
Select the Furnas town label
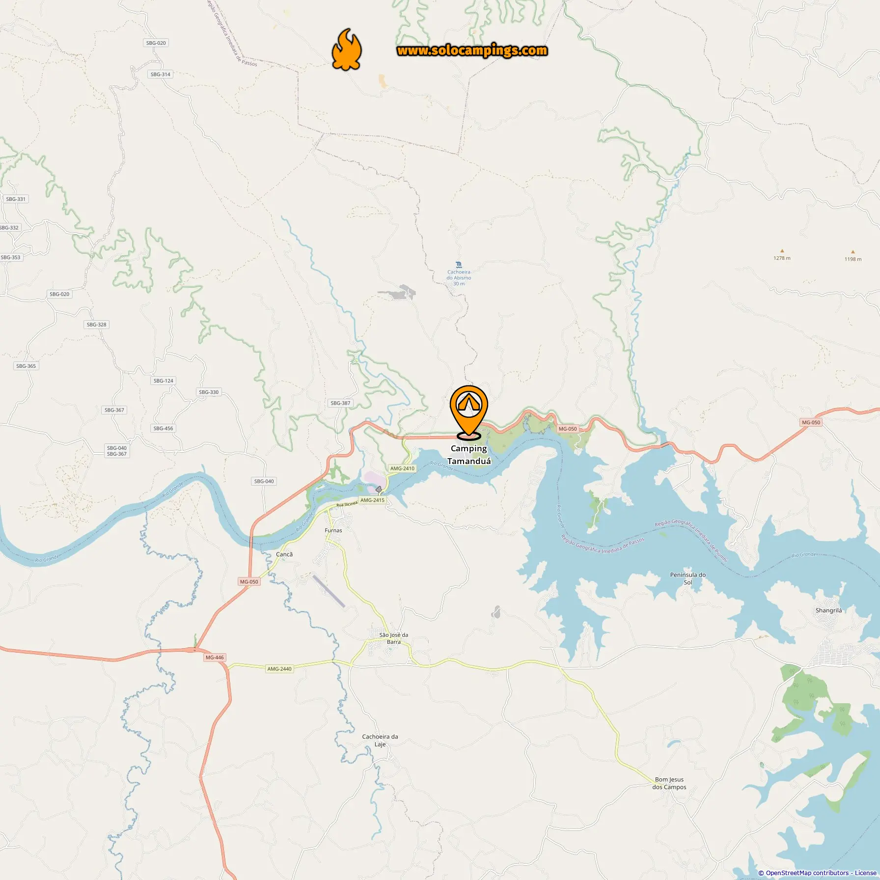pyautogui.click(x=333, y=530)
